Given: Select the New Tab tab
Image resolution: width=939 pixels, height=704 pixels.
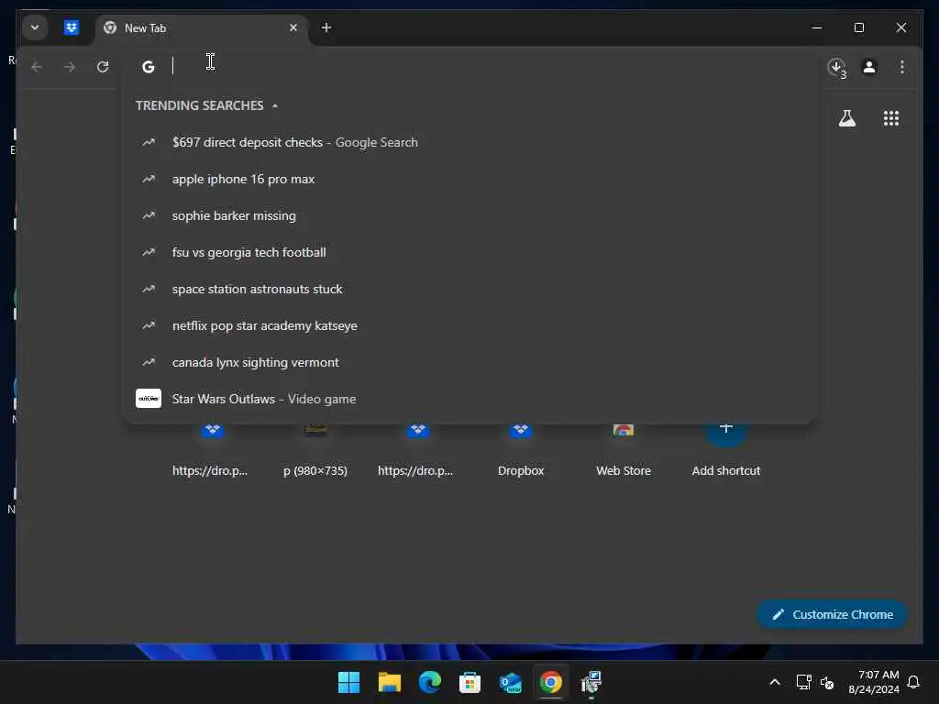Looking at the screenshot, I should 201,28.
